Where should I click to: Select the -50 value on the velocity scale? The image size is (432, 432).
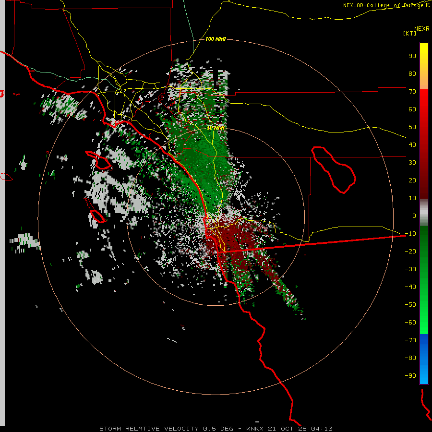coord(410,305)
